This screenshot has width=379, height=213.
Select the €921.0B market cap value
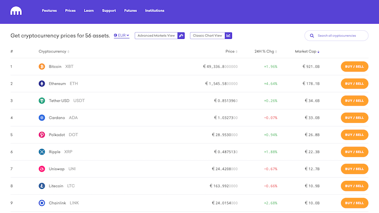(311, 66)
